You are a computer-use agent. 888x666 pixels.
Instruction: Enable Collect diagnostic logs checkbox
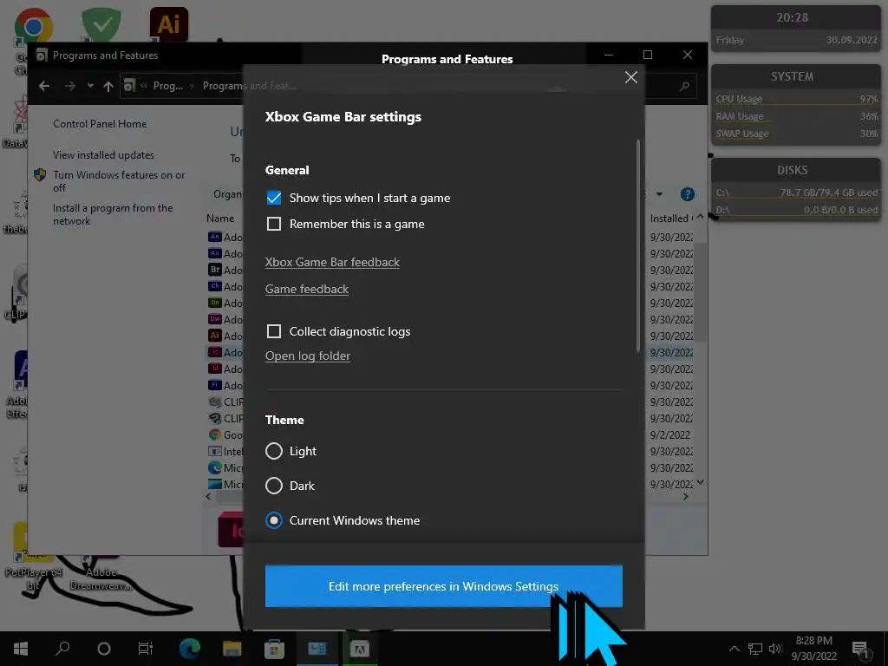click(273, 331)
